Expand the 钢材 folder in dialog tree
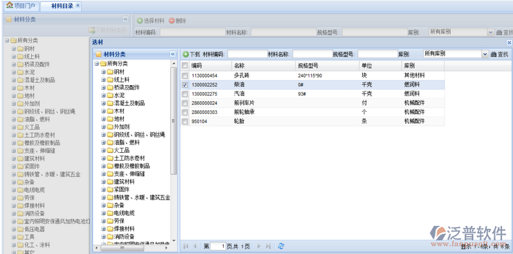Image resolution: width=513 pixels, height=254 pixels. (x=103, y=72)
